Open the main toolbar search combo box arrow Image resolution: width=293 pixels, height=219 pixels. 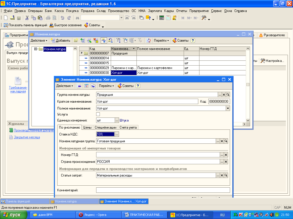pyautogui.click(x=121, y=18)
